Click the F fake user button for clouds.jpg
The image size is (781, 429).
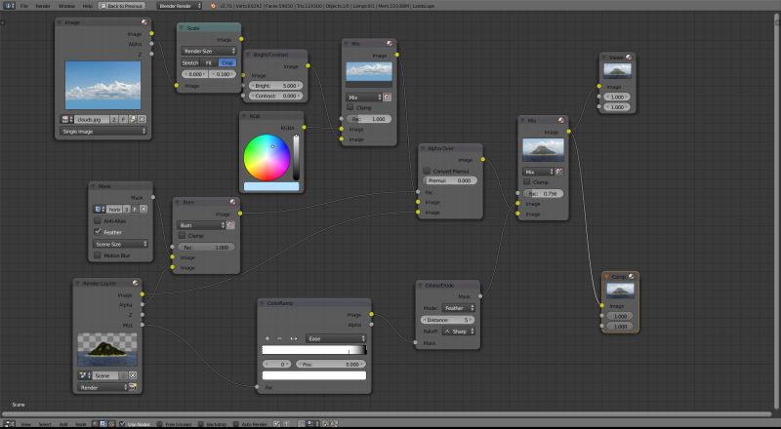tap(124, 120)
